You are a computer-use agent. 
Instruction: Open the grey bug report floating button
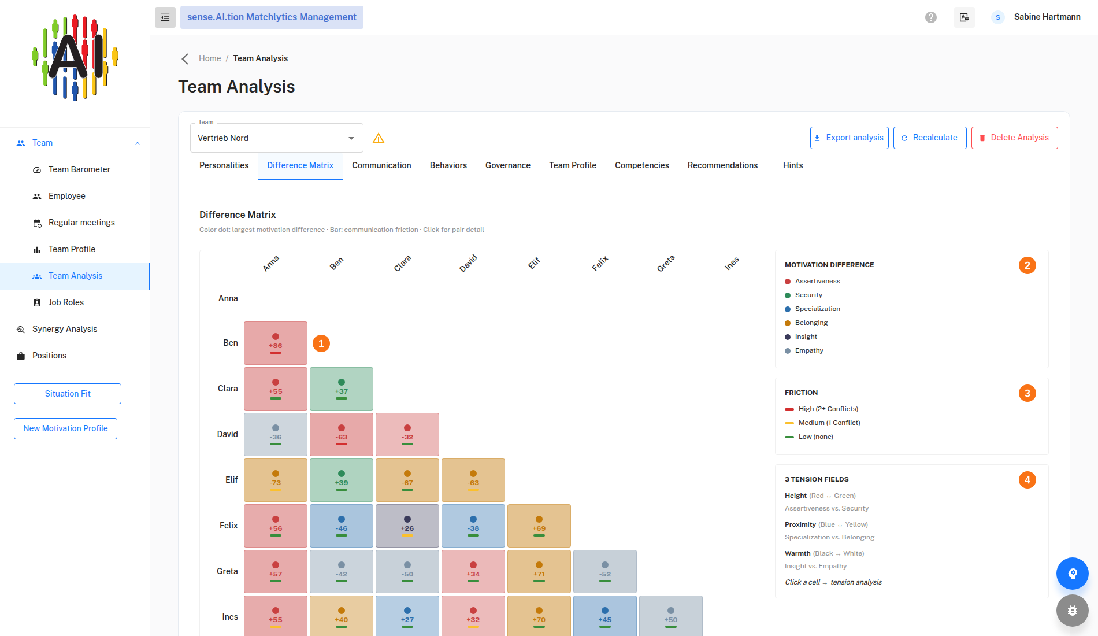tap(1073, 611)
